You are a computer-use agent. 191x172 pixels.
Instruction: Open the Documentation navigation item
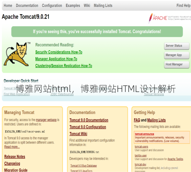pos(27,6)
